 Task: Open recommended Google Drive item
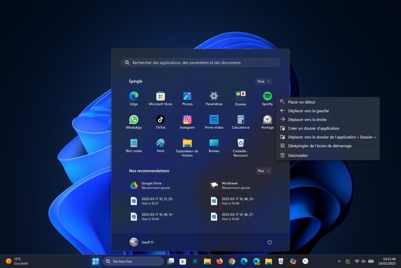(x=150, y=185)
